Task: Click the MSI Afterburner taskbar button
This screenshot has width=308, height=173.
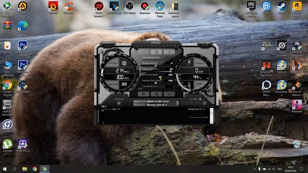Action: click(x=45, y=169)
